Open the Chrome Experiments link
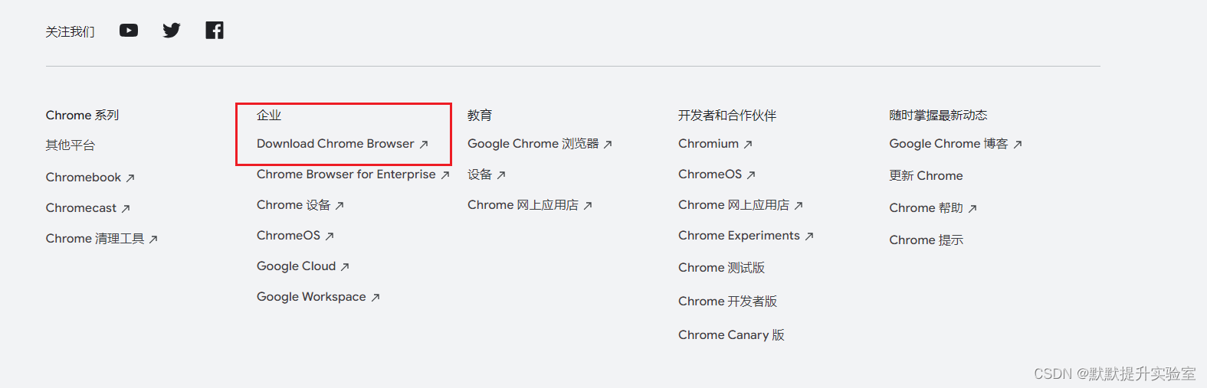Image resolution: width=1207 pixels, height=388 pixels. click(x=746, y=236)
